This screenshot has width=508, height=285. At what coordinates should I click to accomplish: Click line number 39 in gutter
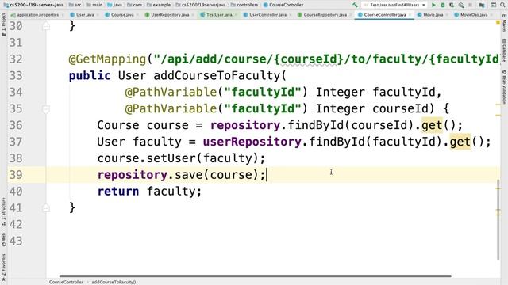16,175
